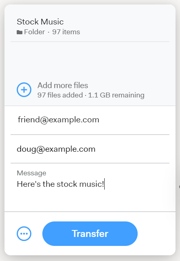Click the folder icon under Stock Music
The image size is (180, 261).
[x=20, y=32]
